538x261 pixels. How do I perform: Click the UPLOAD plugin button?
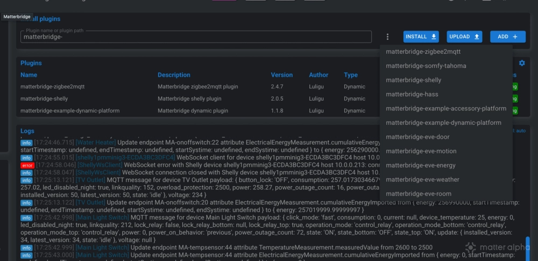pos(464,37)
